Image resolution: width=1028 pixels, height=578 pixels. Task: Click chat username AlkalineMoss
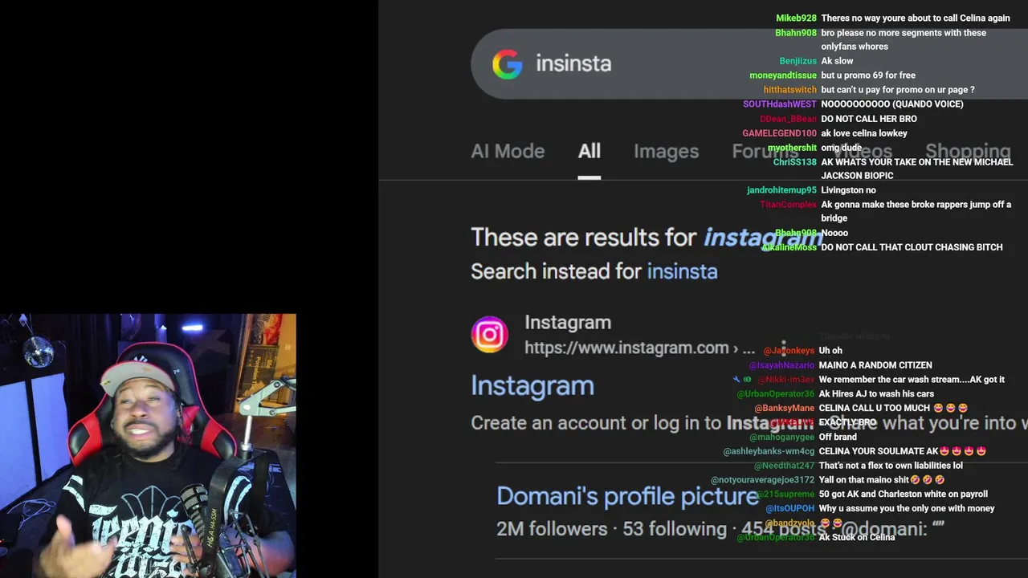pyautogui.click(x=789, y=247)
